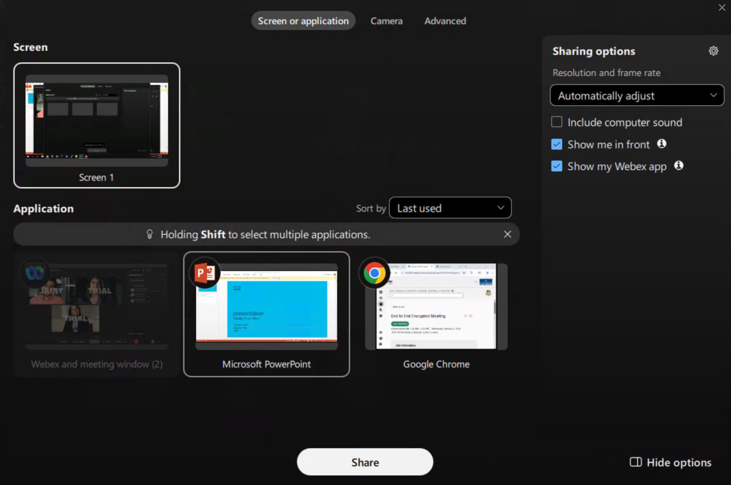The image size is (731, 485).
Task: Enable Include computer sound checkbox
Action: tap(556, 122)
